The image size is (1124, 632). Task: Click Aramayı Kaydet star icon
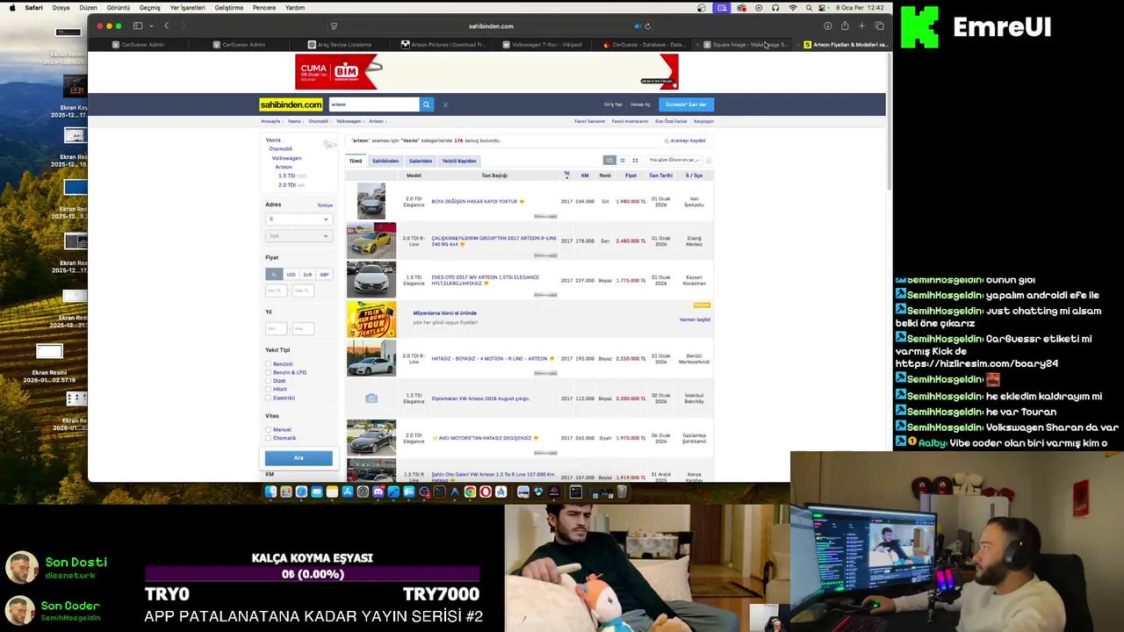[x=666, y=140]
